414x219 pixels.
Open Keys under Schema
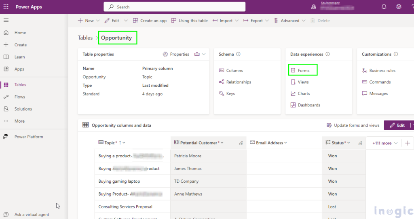(x=227, y=94)
